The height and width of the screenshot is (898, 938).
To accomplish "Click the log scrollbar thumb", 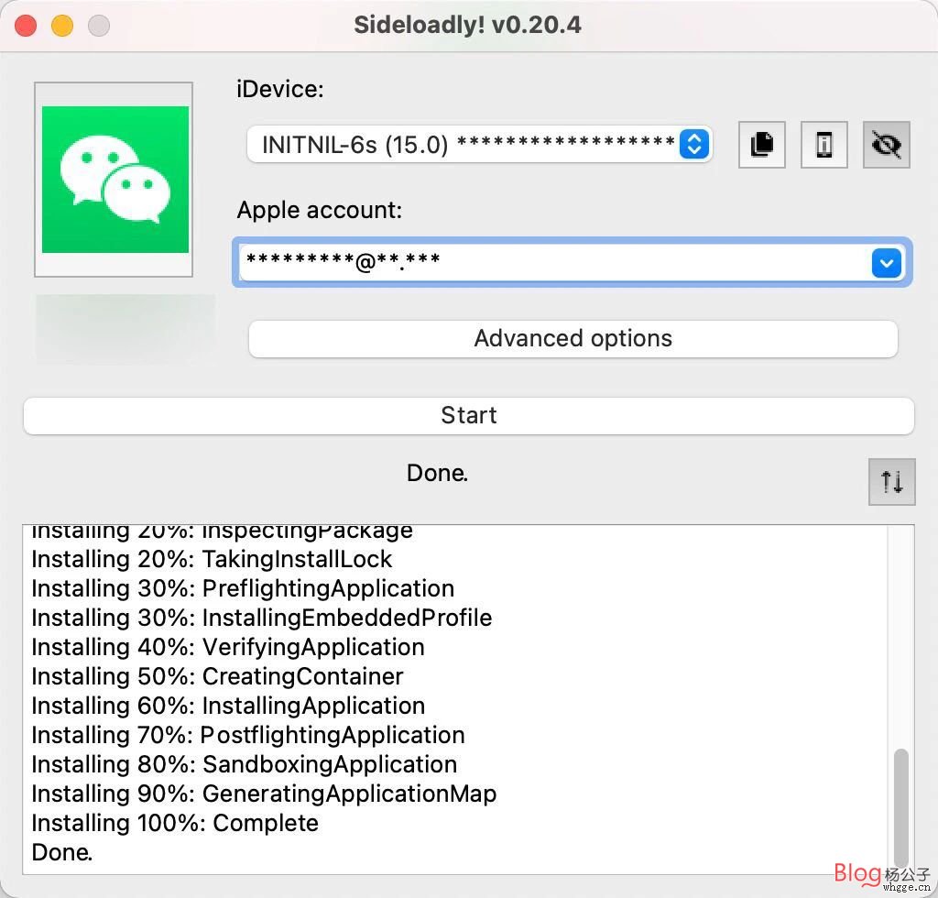I will click(901, 807).
